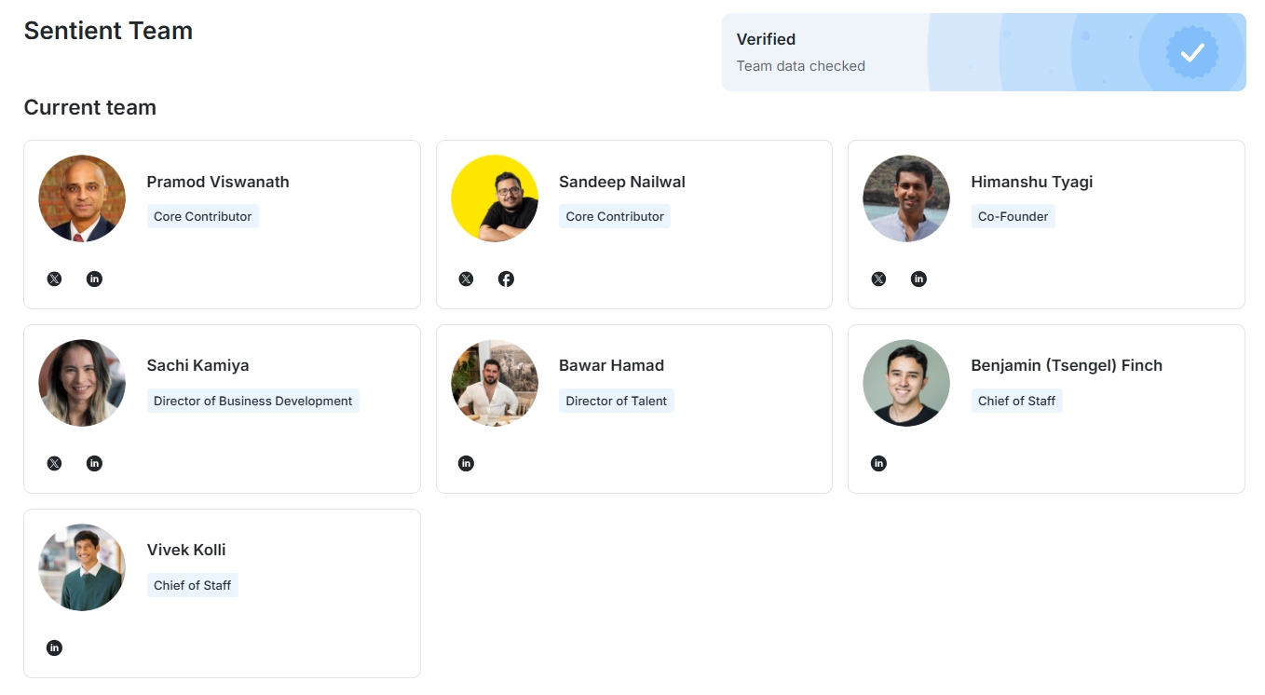Click Bawar Hamad's profile photo

[x=494, y=383]
